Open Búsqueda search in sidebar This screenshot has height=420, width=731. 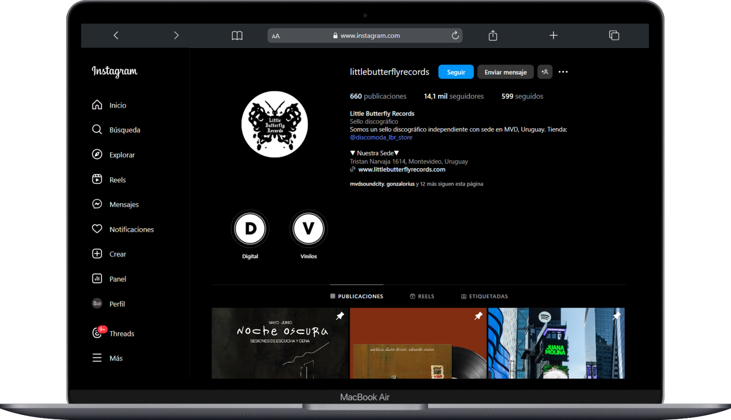116,130
